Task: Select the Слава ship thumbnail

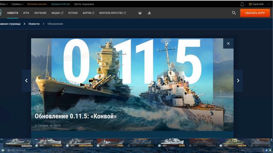Action: (x=110, y=143)
